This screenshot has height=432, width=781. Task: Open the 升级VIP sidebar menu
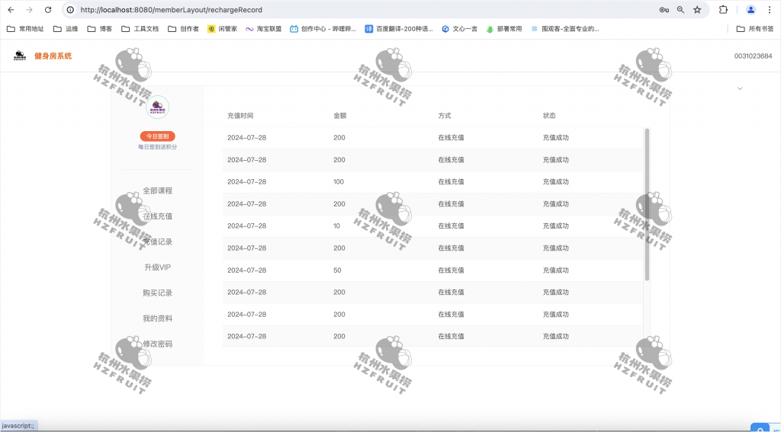point(157,267)
